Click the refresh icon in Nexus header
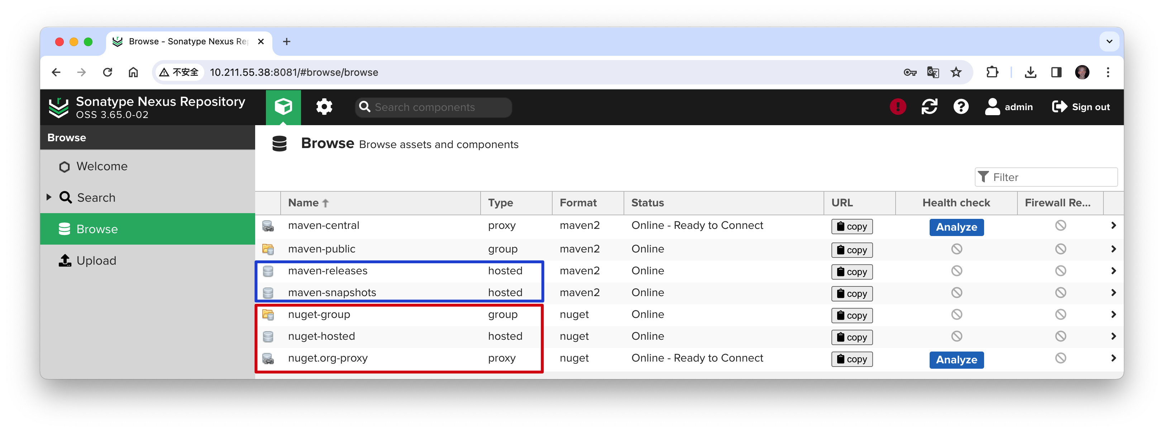 coord(929,107)
